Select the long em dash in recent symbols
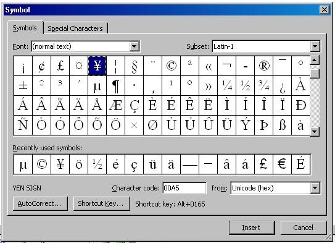The image size is (335, 243). pyautogui.click(x=190, y=164)
